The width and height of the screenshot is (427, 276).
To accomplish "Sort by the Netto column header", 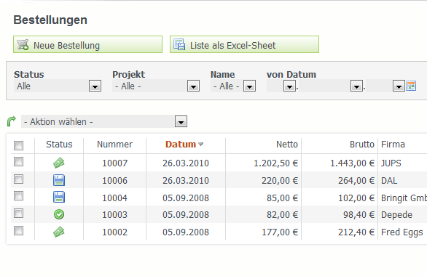I will 287,144.
